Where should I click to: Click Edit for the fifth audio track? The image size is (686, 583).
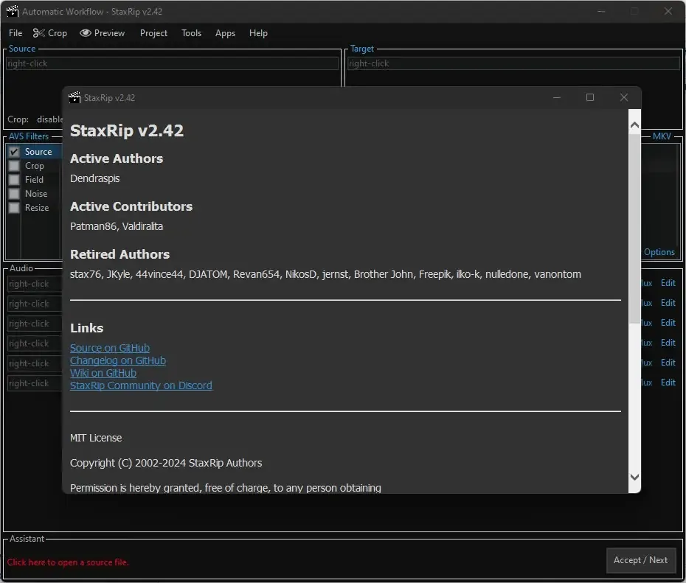click(668, 363)
